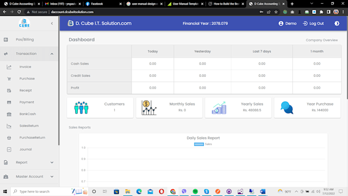Open the Yearly Sales coins icon
Screen dimensions: 348x196
219,108
